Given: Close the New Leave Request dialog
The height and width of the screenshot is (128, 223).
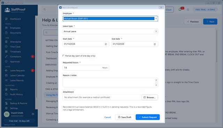Looking at the screenshot, I should 161,8.
